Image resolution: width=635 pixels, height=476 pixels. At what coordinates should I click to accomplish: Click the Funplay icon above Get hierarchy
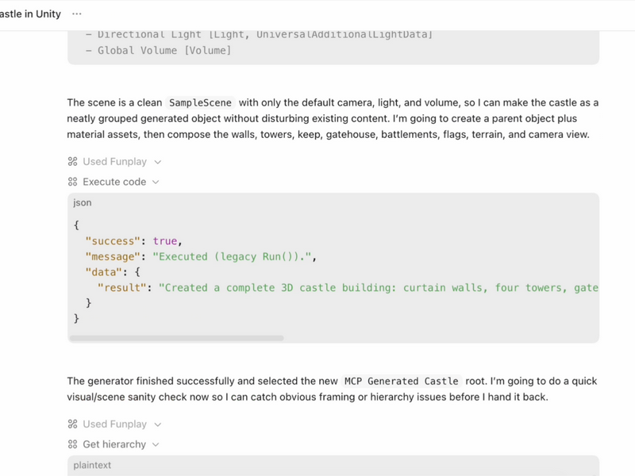(72, 424)
